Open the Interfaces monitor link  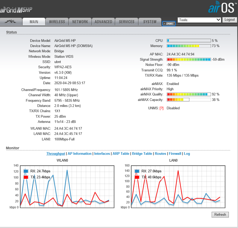pos(102,153)
